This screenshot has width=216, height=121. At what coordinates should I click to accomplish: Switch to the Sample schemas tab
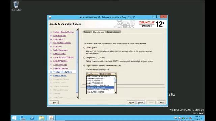(113, 32)
